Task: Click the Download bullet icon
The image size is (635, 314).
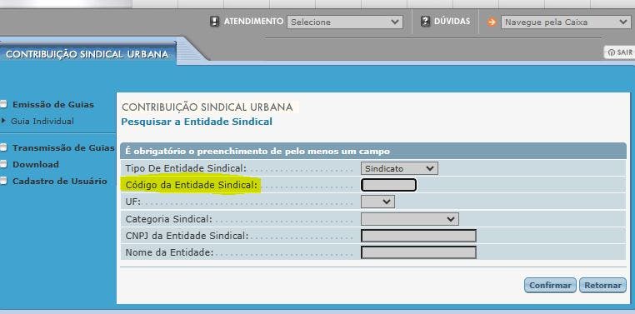Action: tap(3, 164)
